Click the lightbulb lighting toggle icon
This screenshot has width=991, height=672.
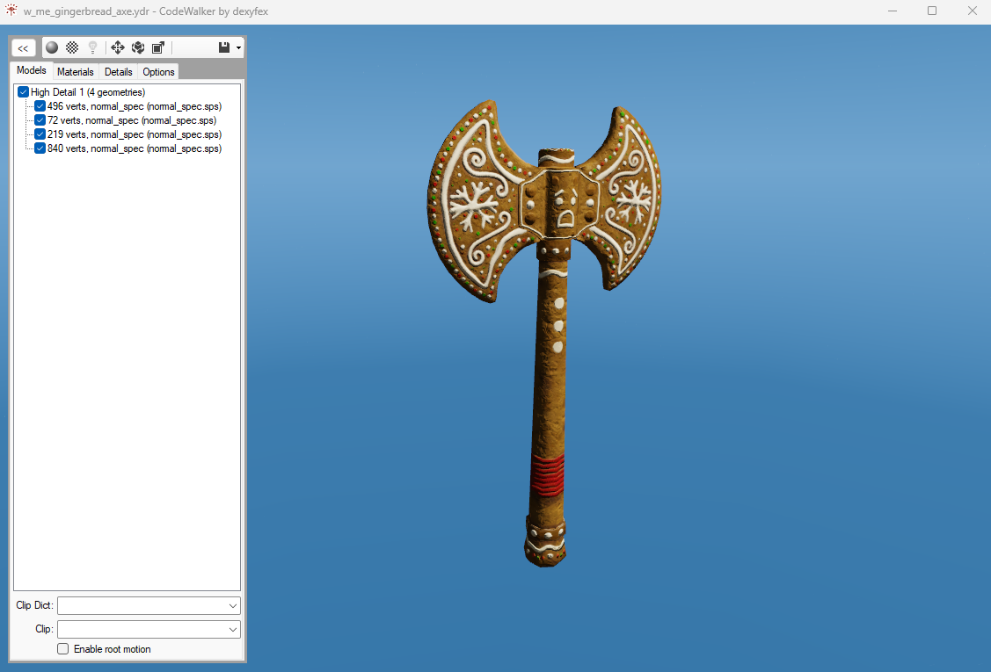[92, 47]
